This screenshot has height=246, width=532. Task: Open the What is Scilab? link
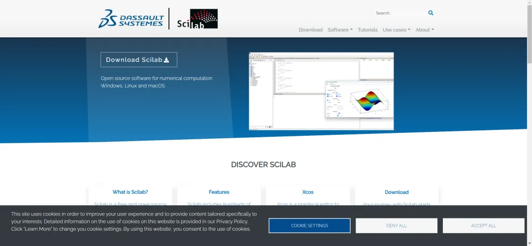[130, 192]
